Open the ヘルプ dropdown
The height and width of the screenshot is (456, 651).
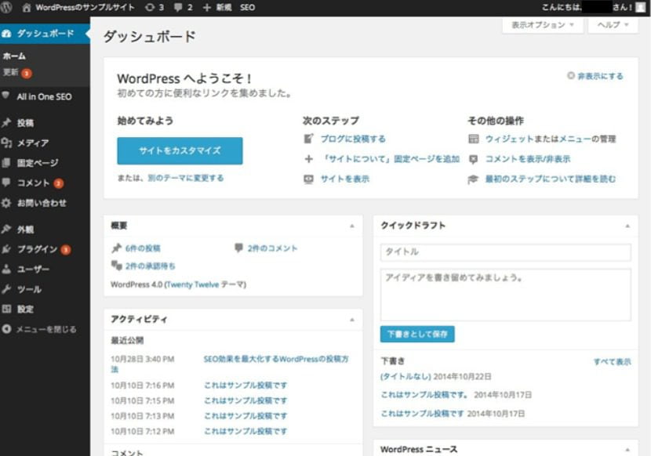(x=613, y=25)
